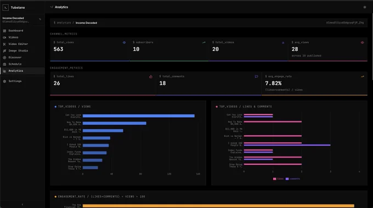
Task: Navigate to Discover in the sidebar
Action: (x=22, y=57)
